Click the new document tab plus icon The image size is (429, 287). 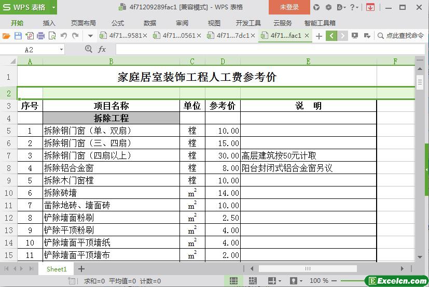click(x=319, y=36)
